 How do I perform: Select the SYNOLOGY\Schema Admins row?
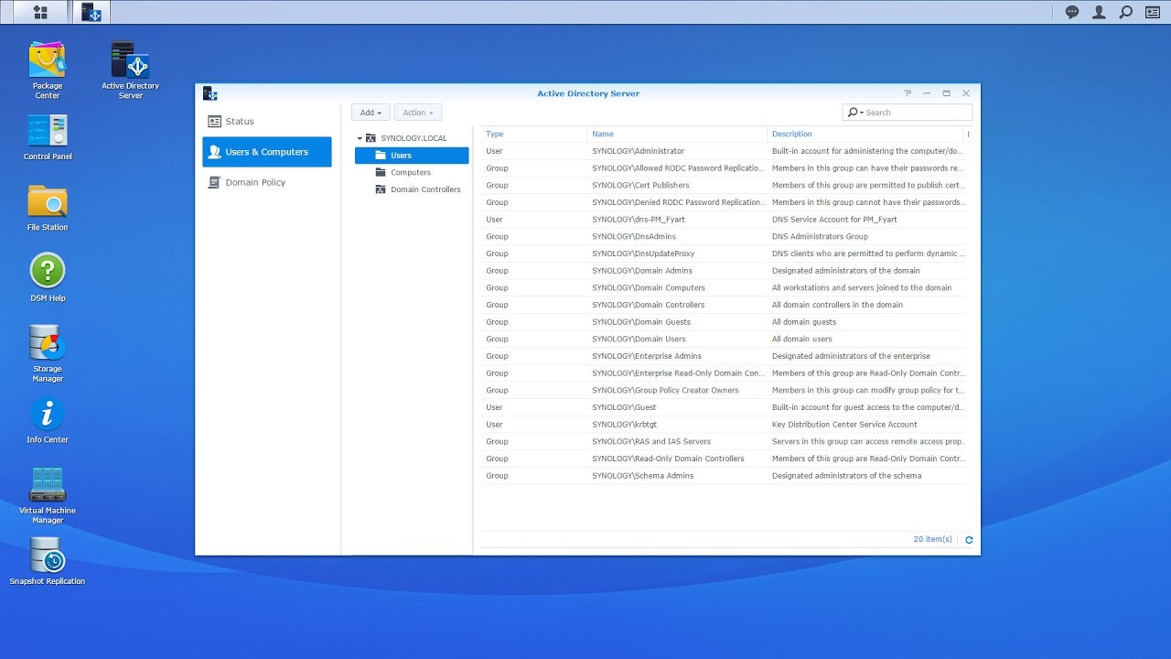click(x=724, y=476)
